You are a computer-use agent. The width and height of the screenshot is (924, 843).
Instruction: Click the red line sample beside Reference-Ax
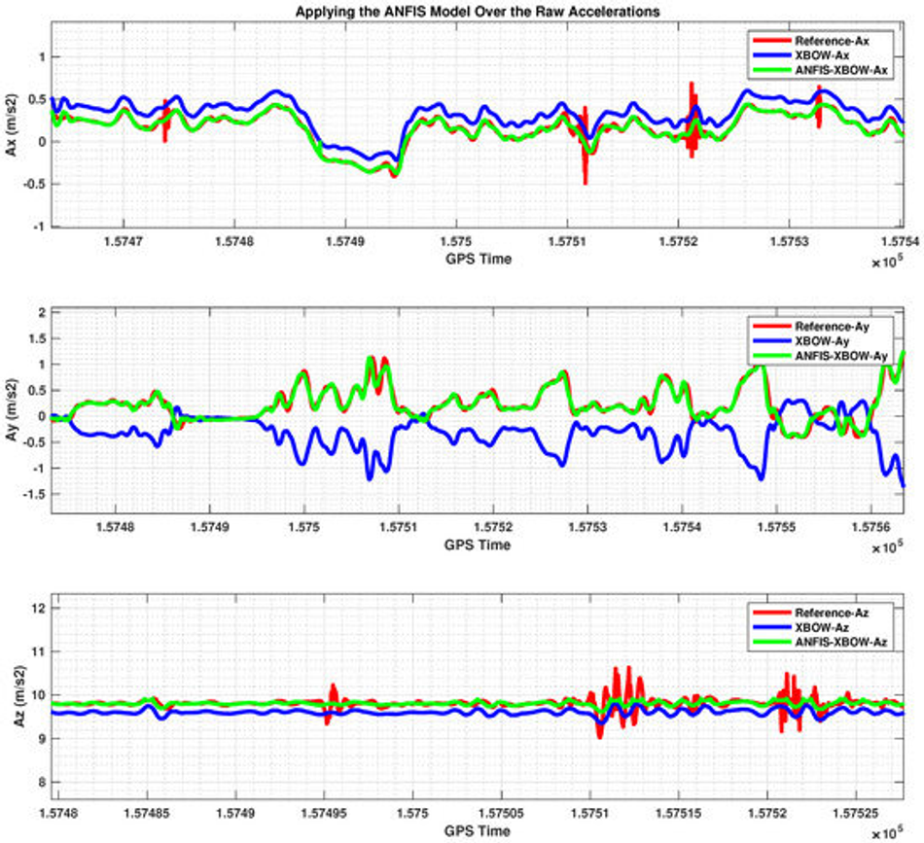click(x=771, y=41)
